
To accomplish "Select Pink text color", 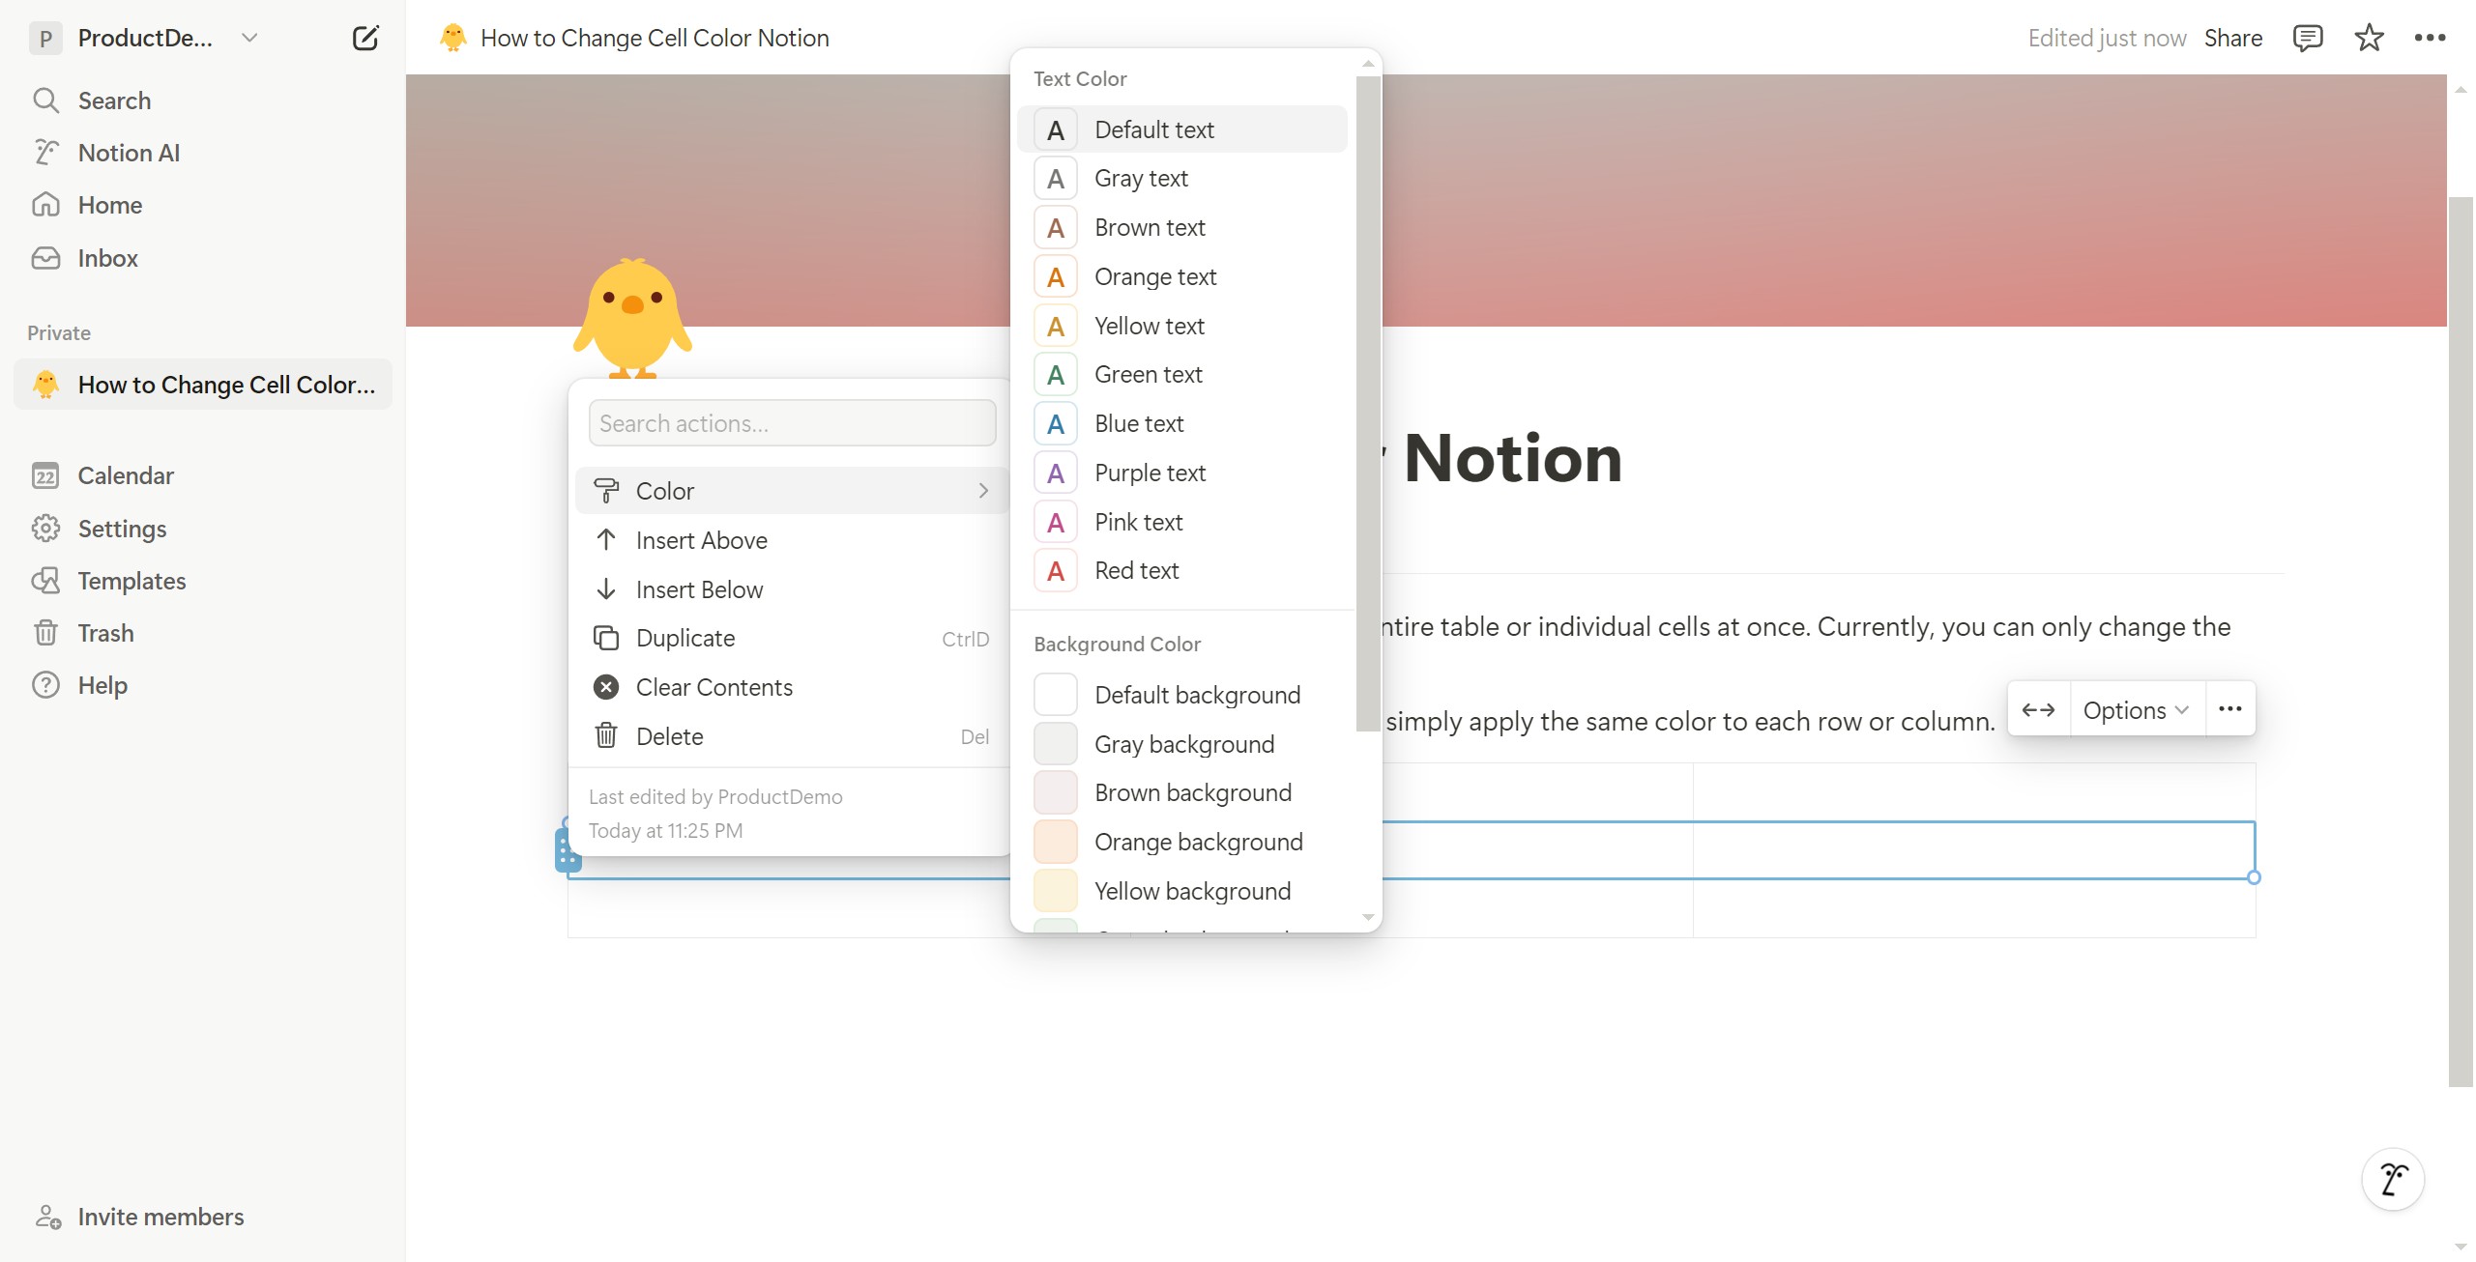I will pyautogui.click(x=1181, y=523).
